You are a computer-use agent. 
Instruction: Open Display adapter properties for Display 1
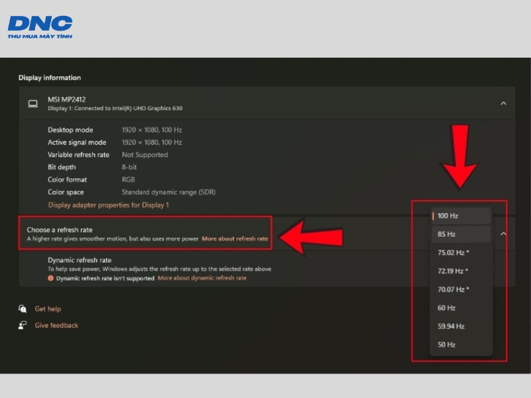coord(108,205)
